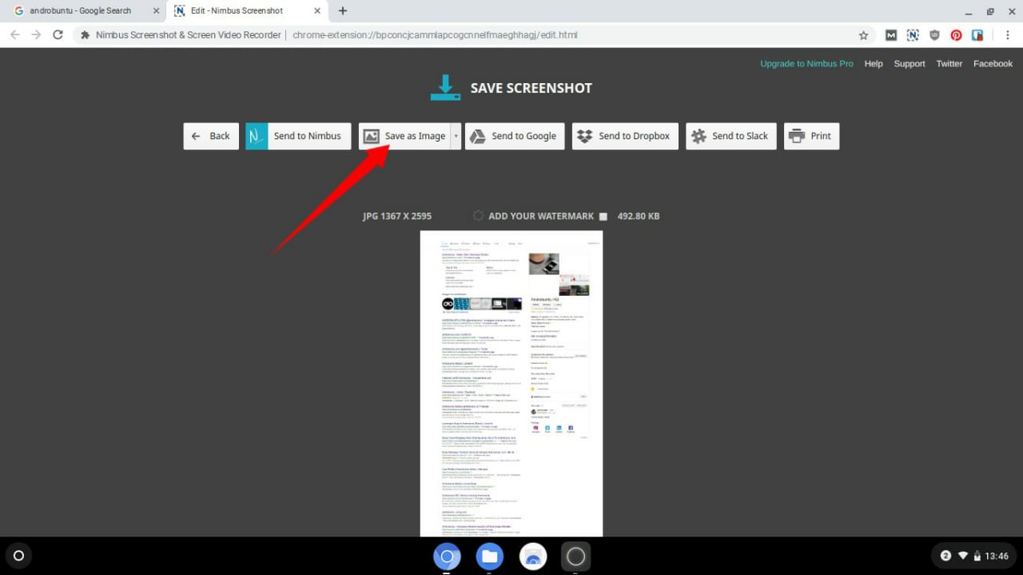Click the Back button above the screenshot

(x=210, y=136)
